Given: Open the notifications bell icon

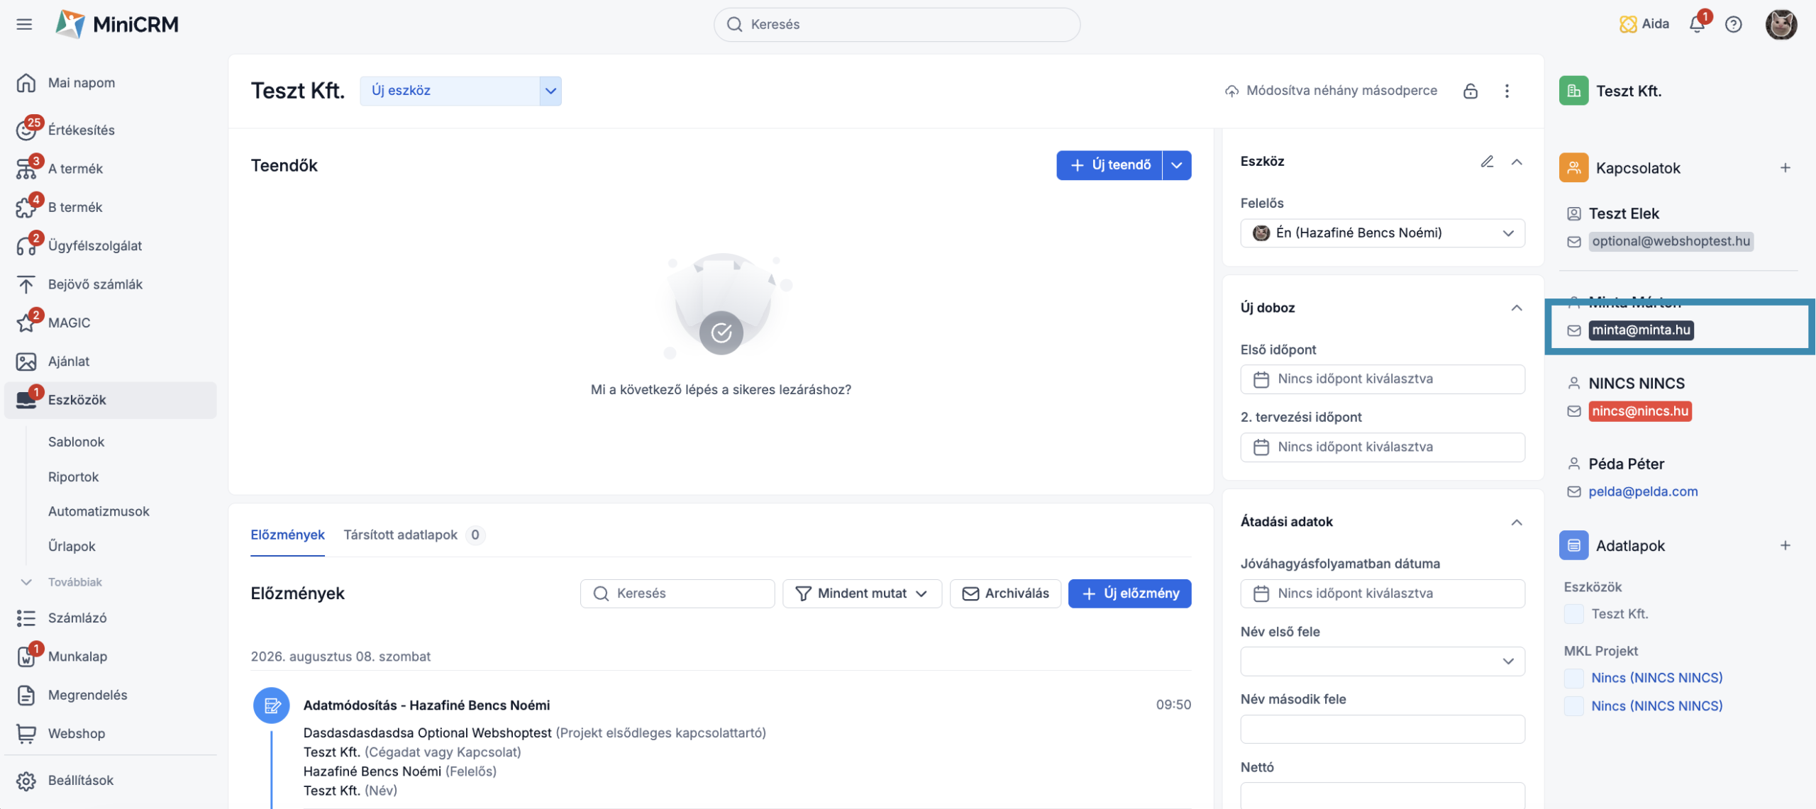Looking at the screenshot, I should coord(1697,24).
